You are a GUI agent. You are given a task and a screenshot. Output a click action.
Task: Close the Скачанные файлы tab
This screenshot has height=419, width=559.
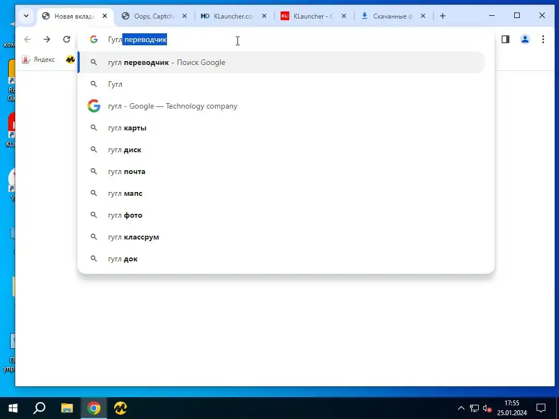[423, 16]
